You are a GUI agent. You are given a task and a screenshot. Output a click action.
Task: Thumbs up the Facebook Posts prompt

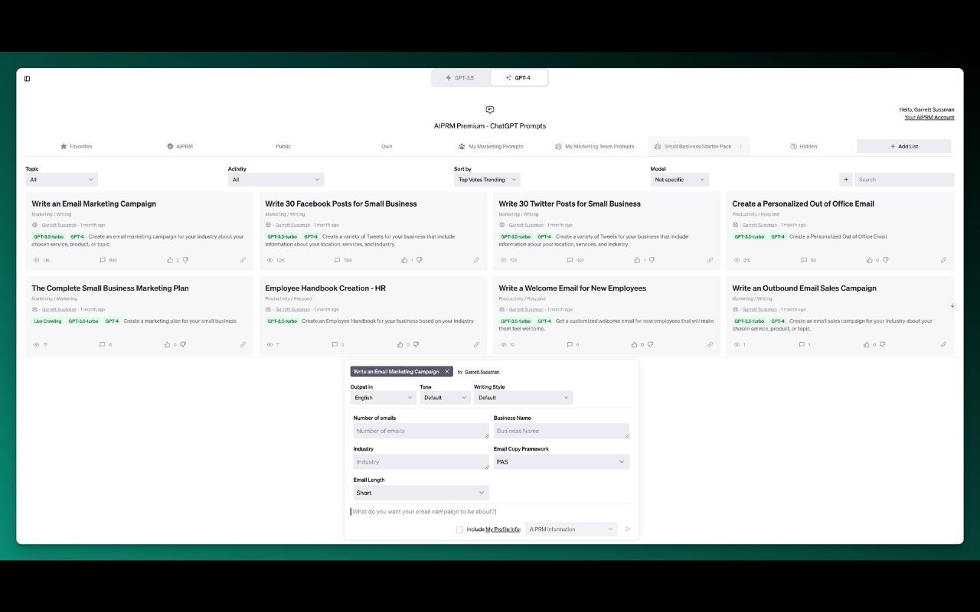(x=404, y=260)
